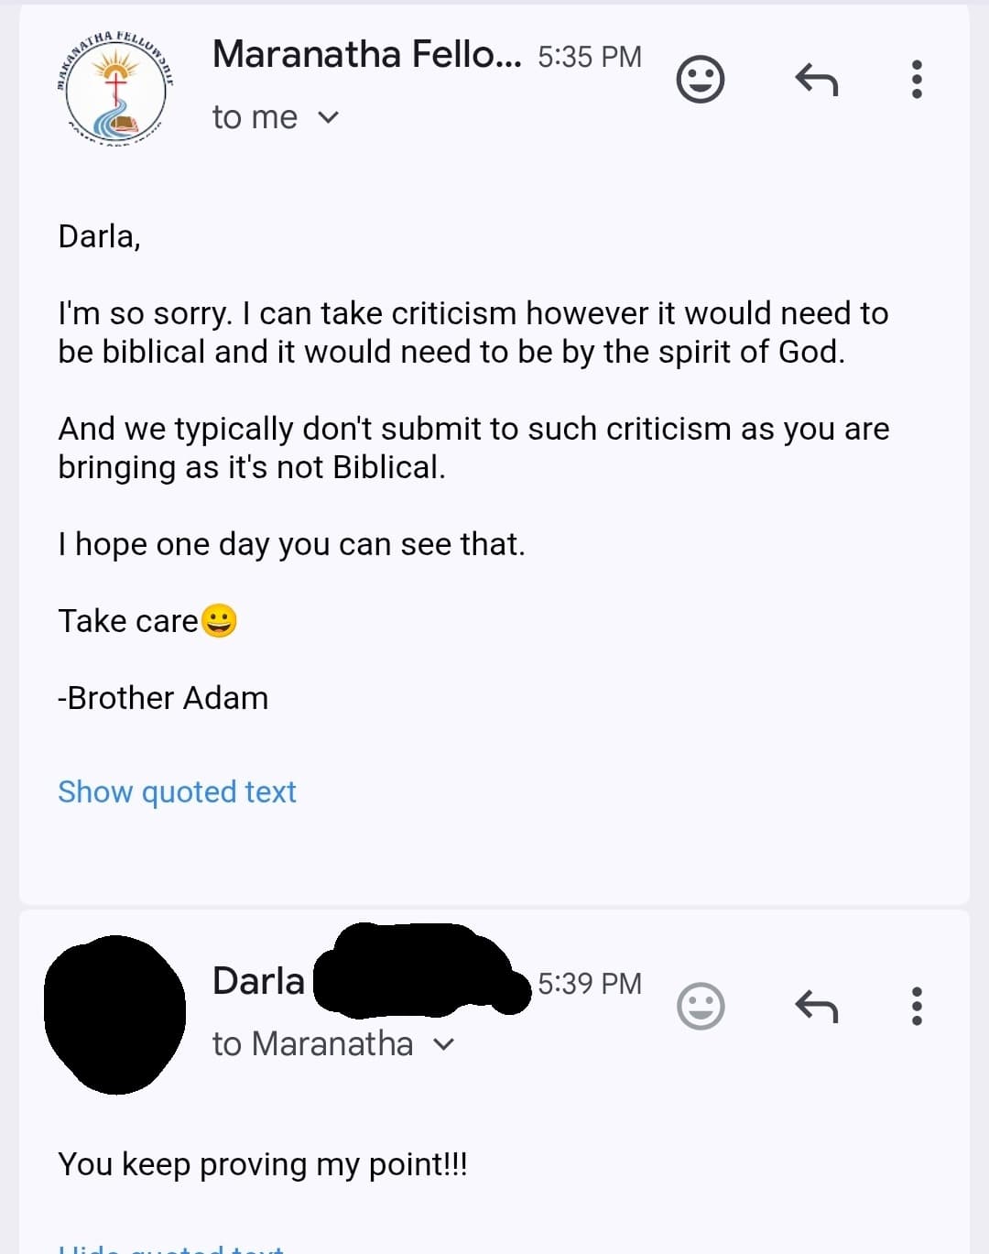Add emoji reaction to Maranatha Fellowship's email
The width and height of the screenshot is (989, 1254).
tap(701, 80)
